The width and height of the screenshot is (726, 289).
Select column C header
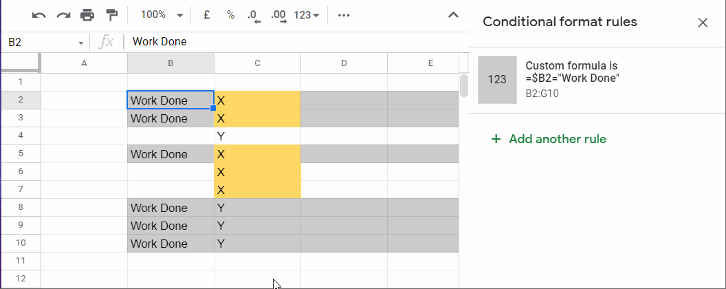pos(257,63)
